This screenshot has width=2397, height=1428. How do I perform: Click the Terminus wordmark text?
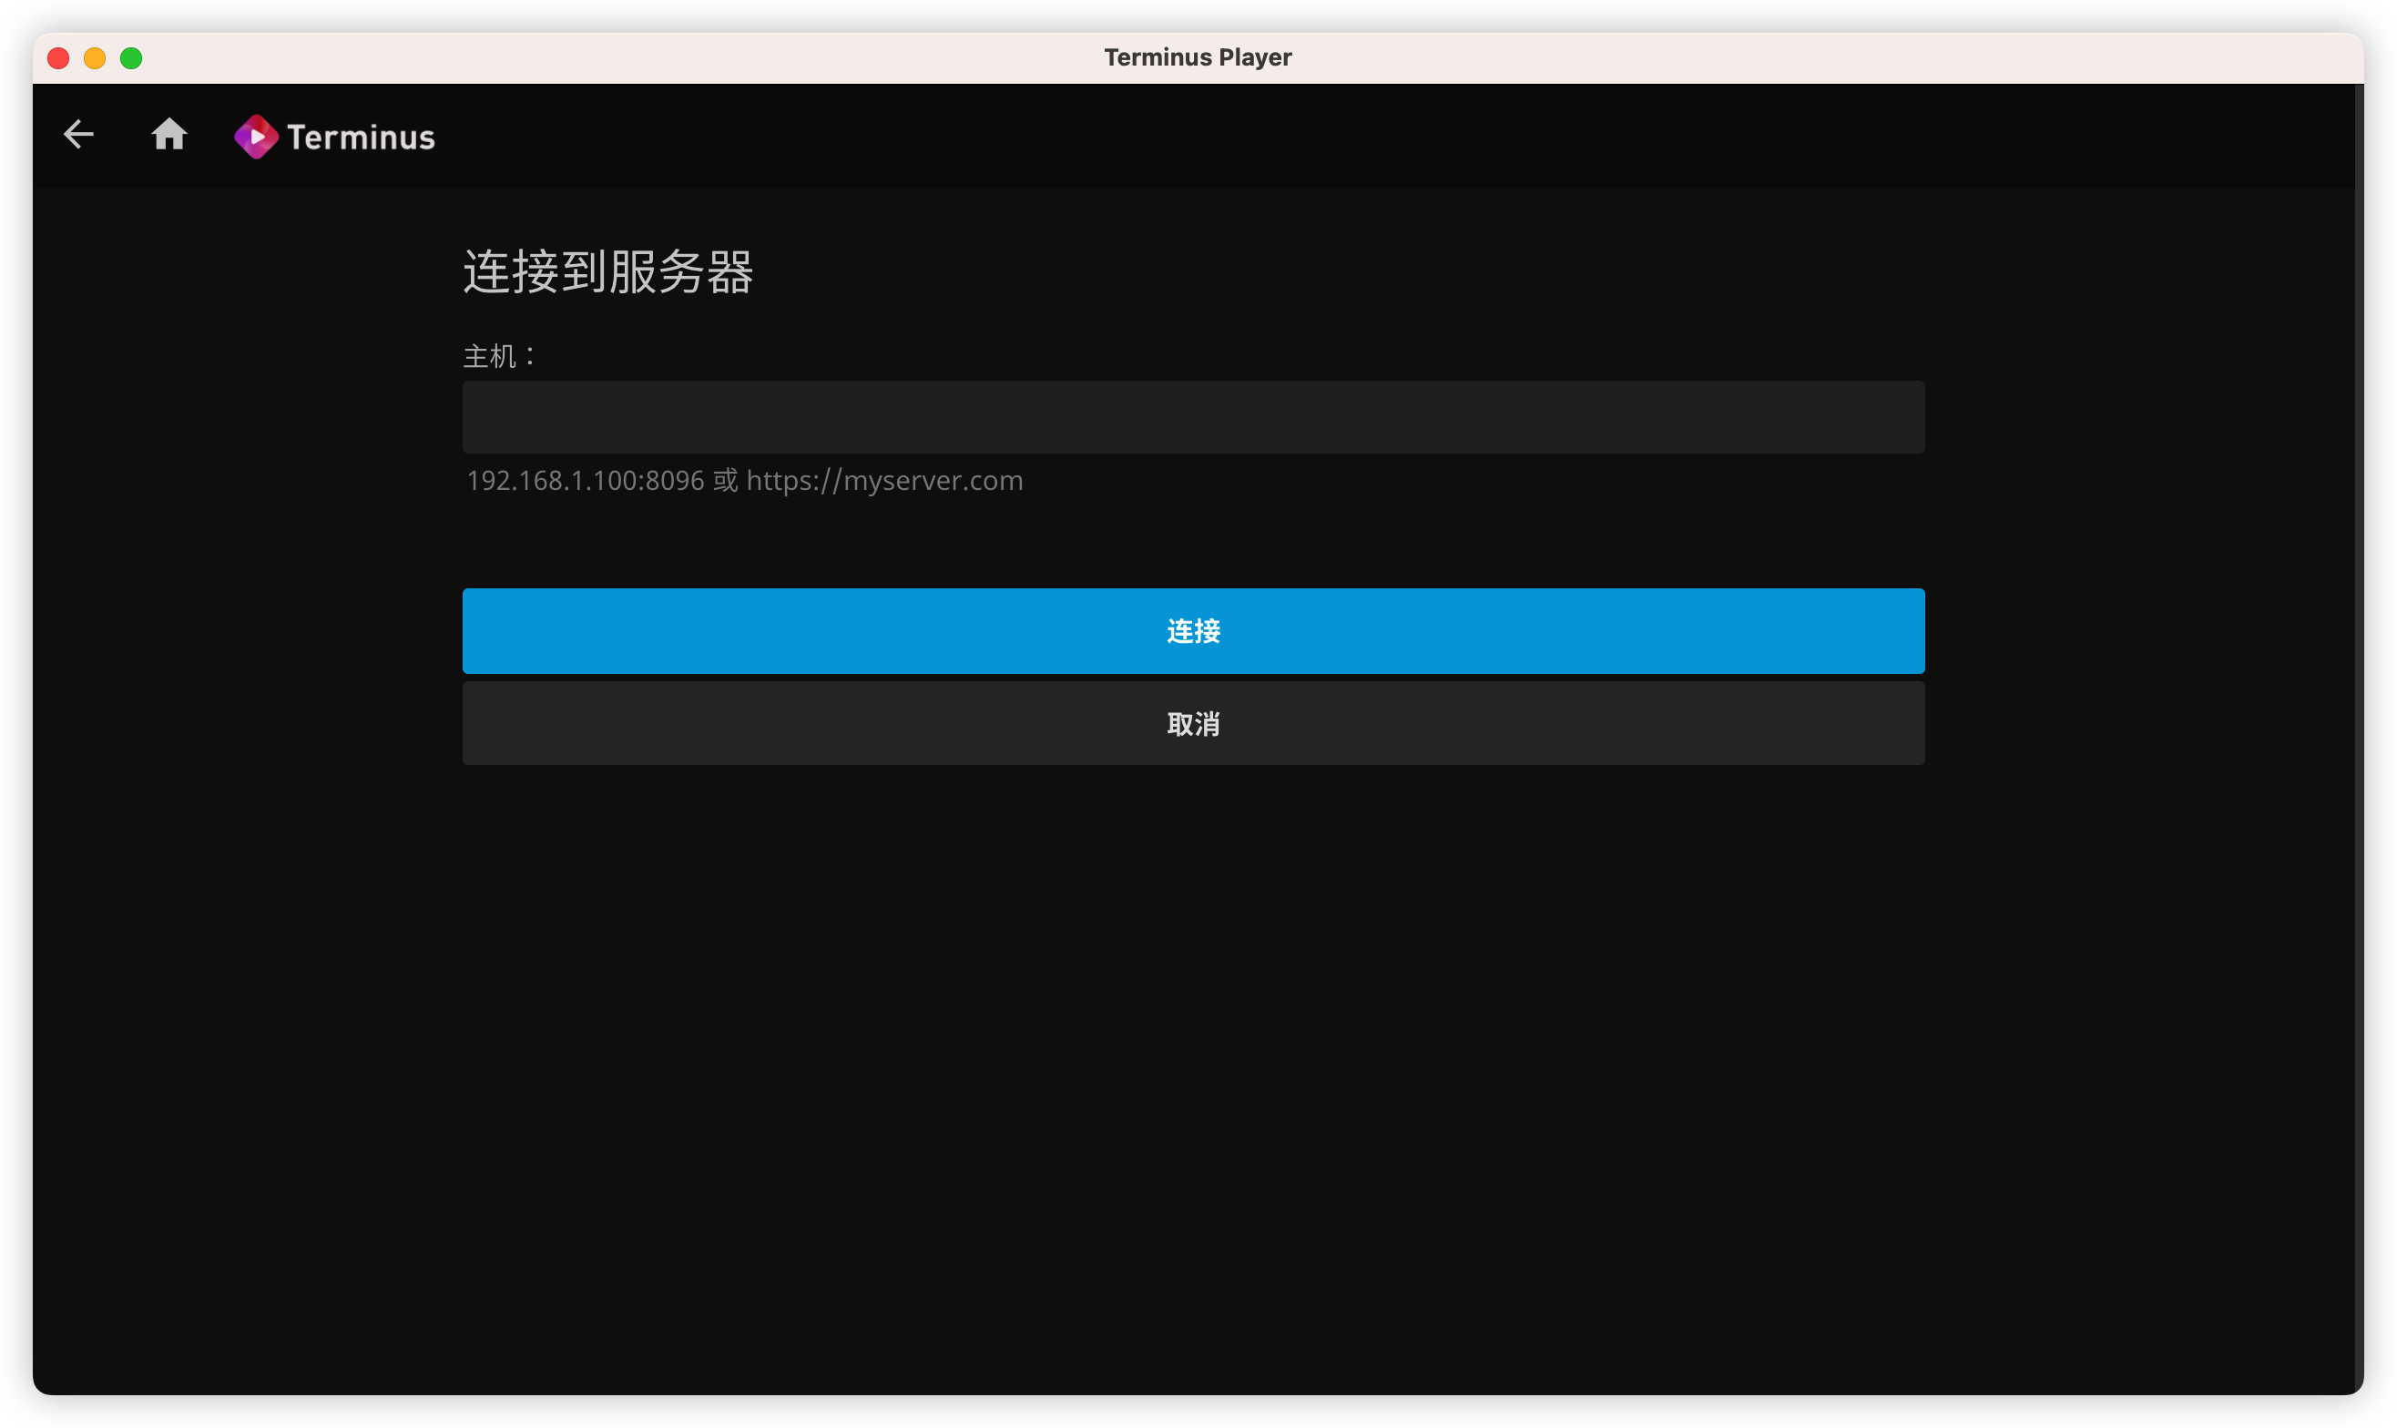361,138
